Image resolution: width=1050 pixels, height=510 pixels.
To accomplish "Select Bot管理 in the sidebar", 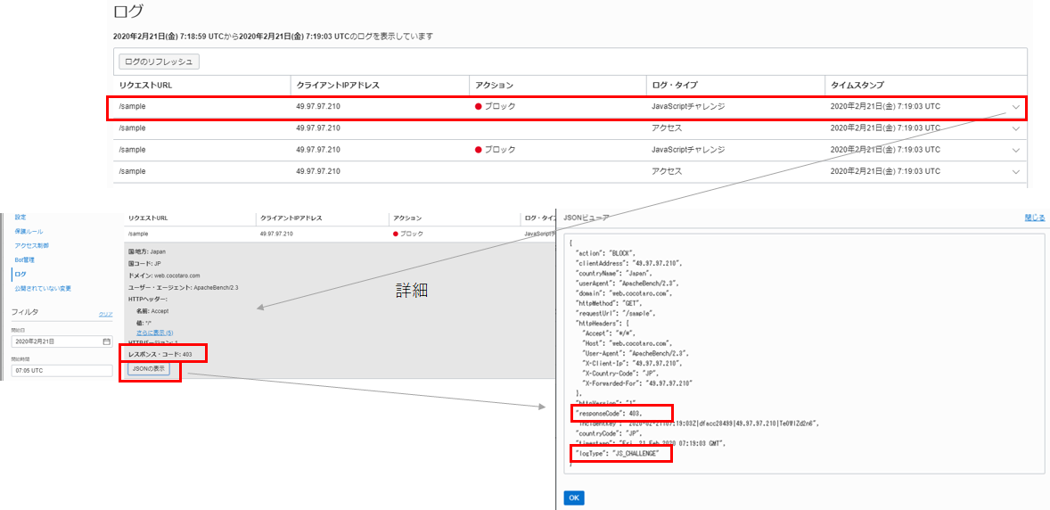I will point(24,259).
